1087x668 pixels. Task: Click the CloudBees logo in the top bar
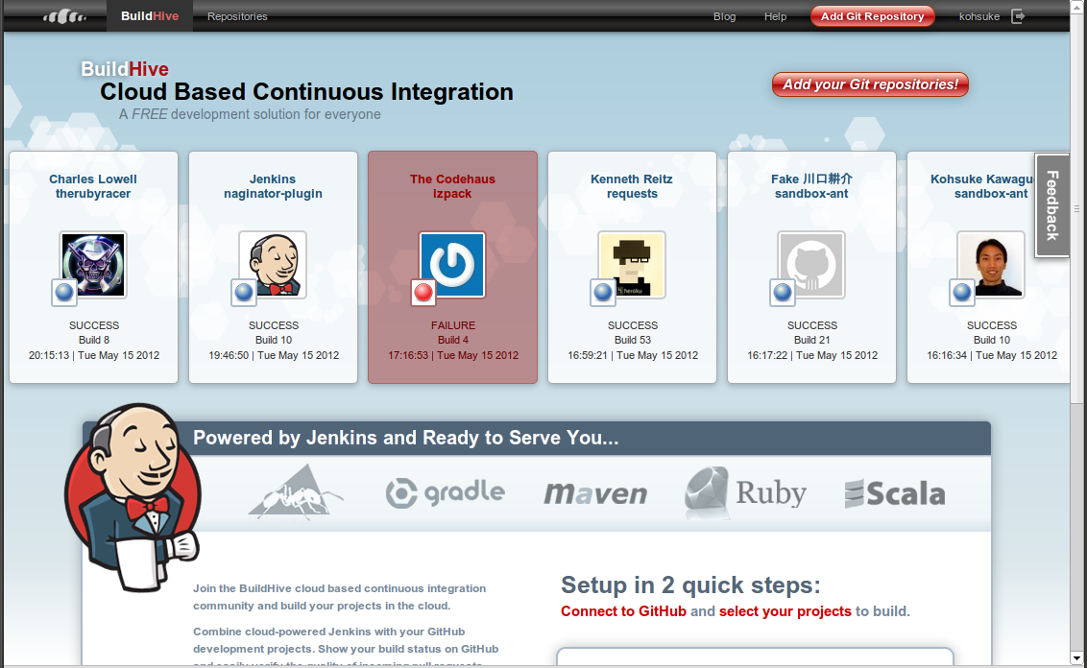64,16
